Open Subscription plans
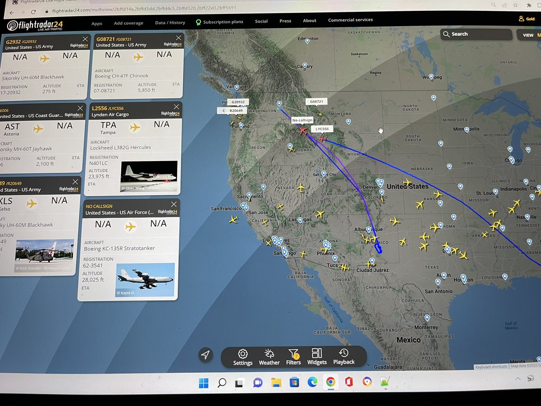 point(220,22)
